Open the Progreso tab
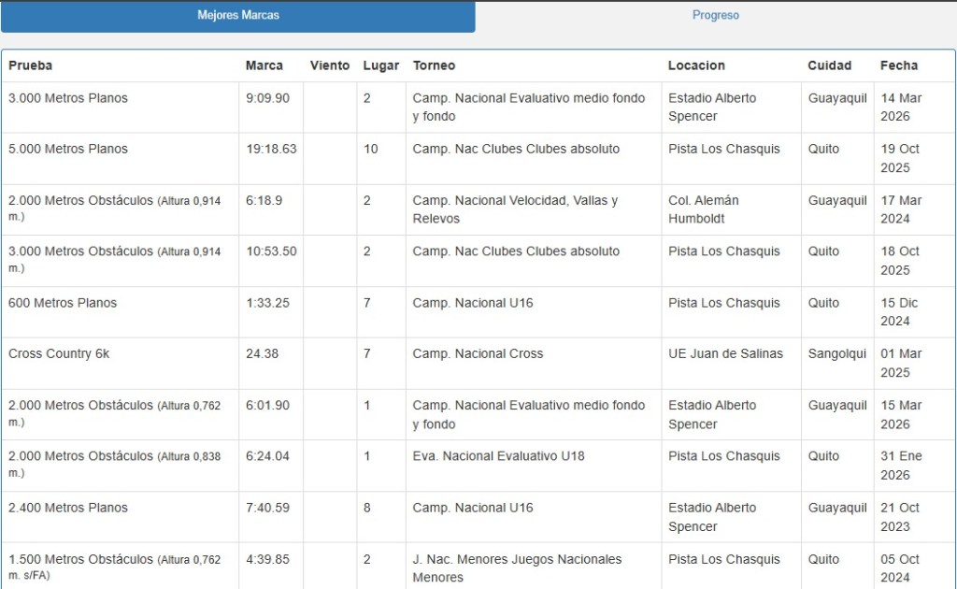This screenshot has width=957, height=589. coord(715,16)
